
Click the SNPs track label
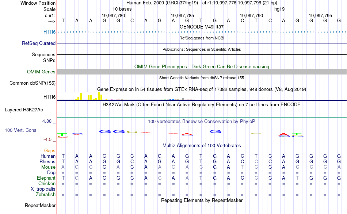[x=49, y=60]
